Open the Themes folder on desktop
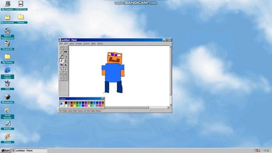Image resolution: width=272 pixels, height=153 pixels. (21, 19)
